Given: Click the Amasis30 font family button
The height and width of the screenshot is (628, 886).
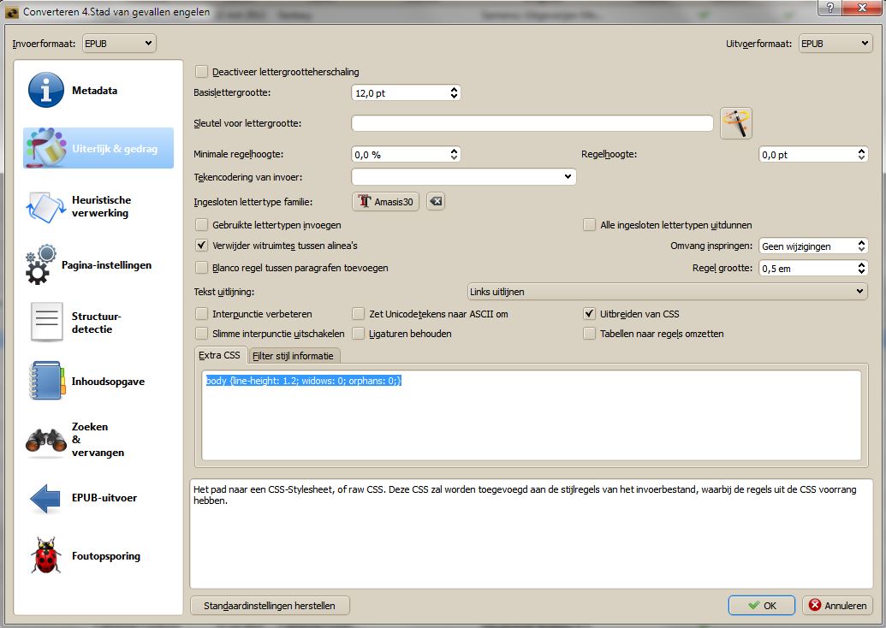Looking at the screenshot, I should pyautogui.click(x=386, y=202).
